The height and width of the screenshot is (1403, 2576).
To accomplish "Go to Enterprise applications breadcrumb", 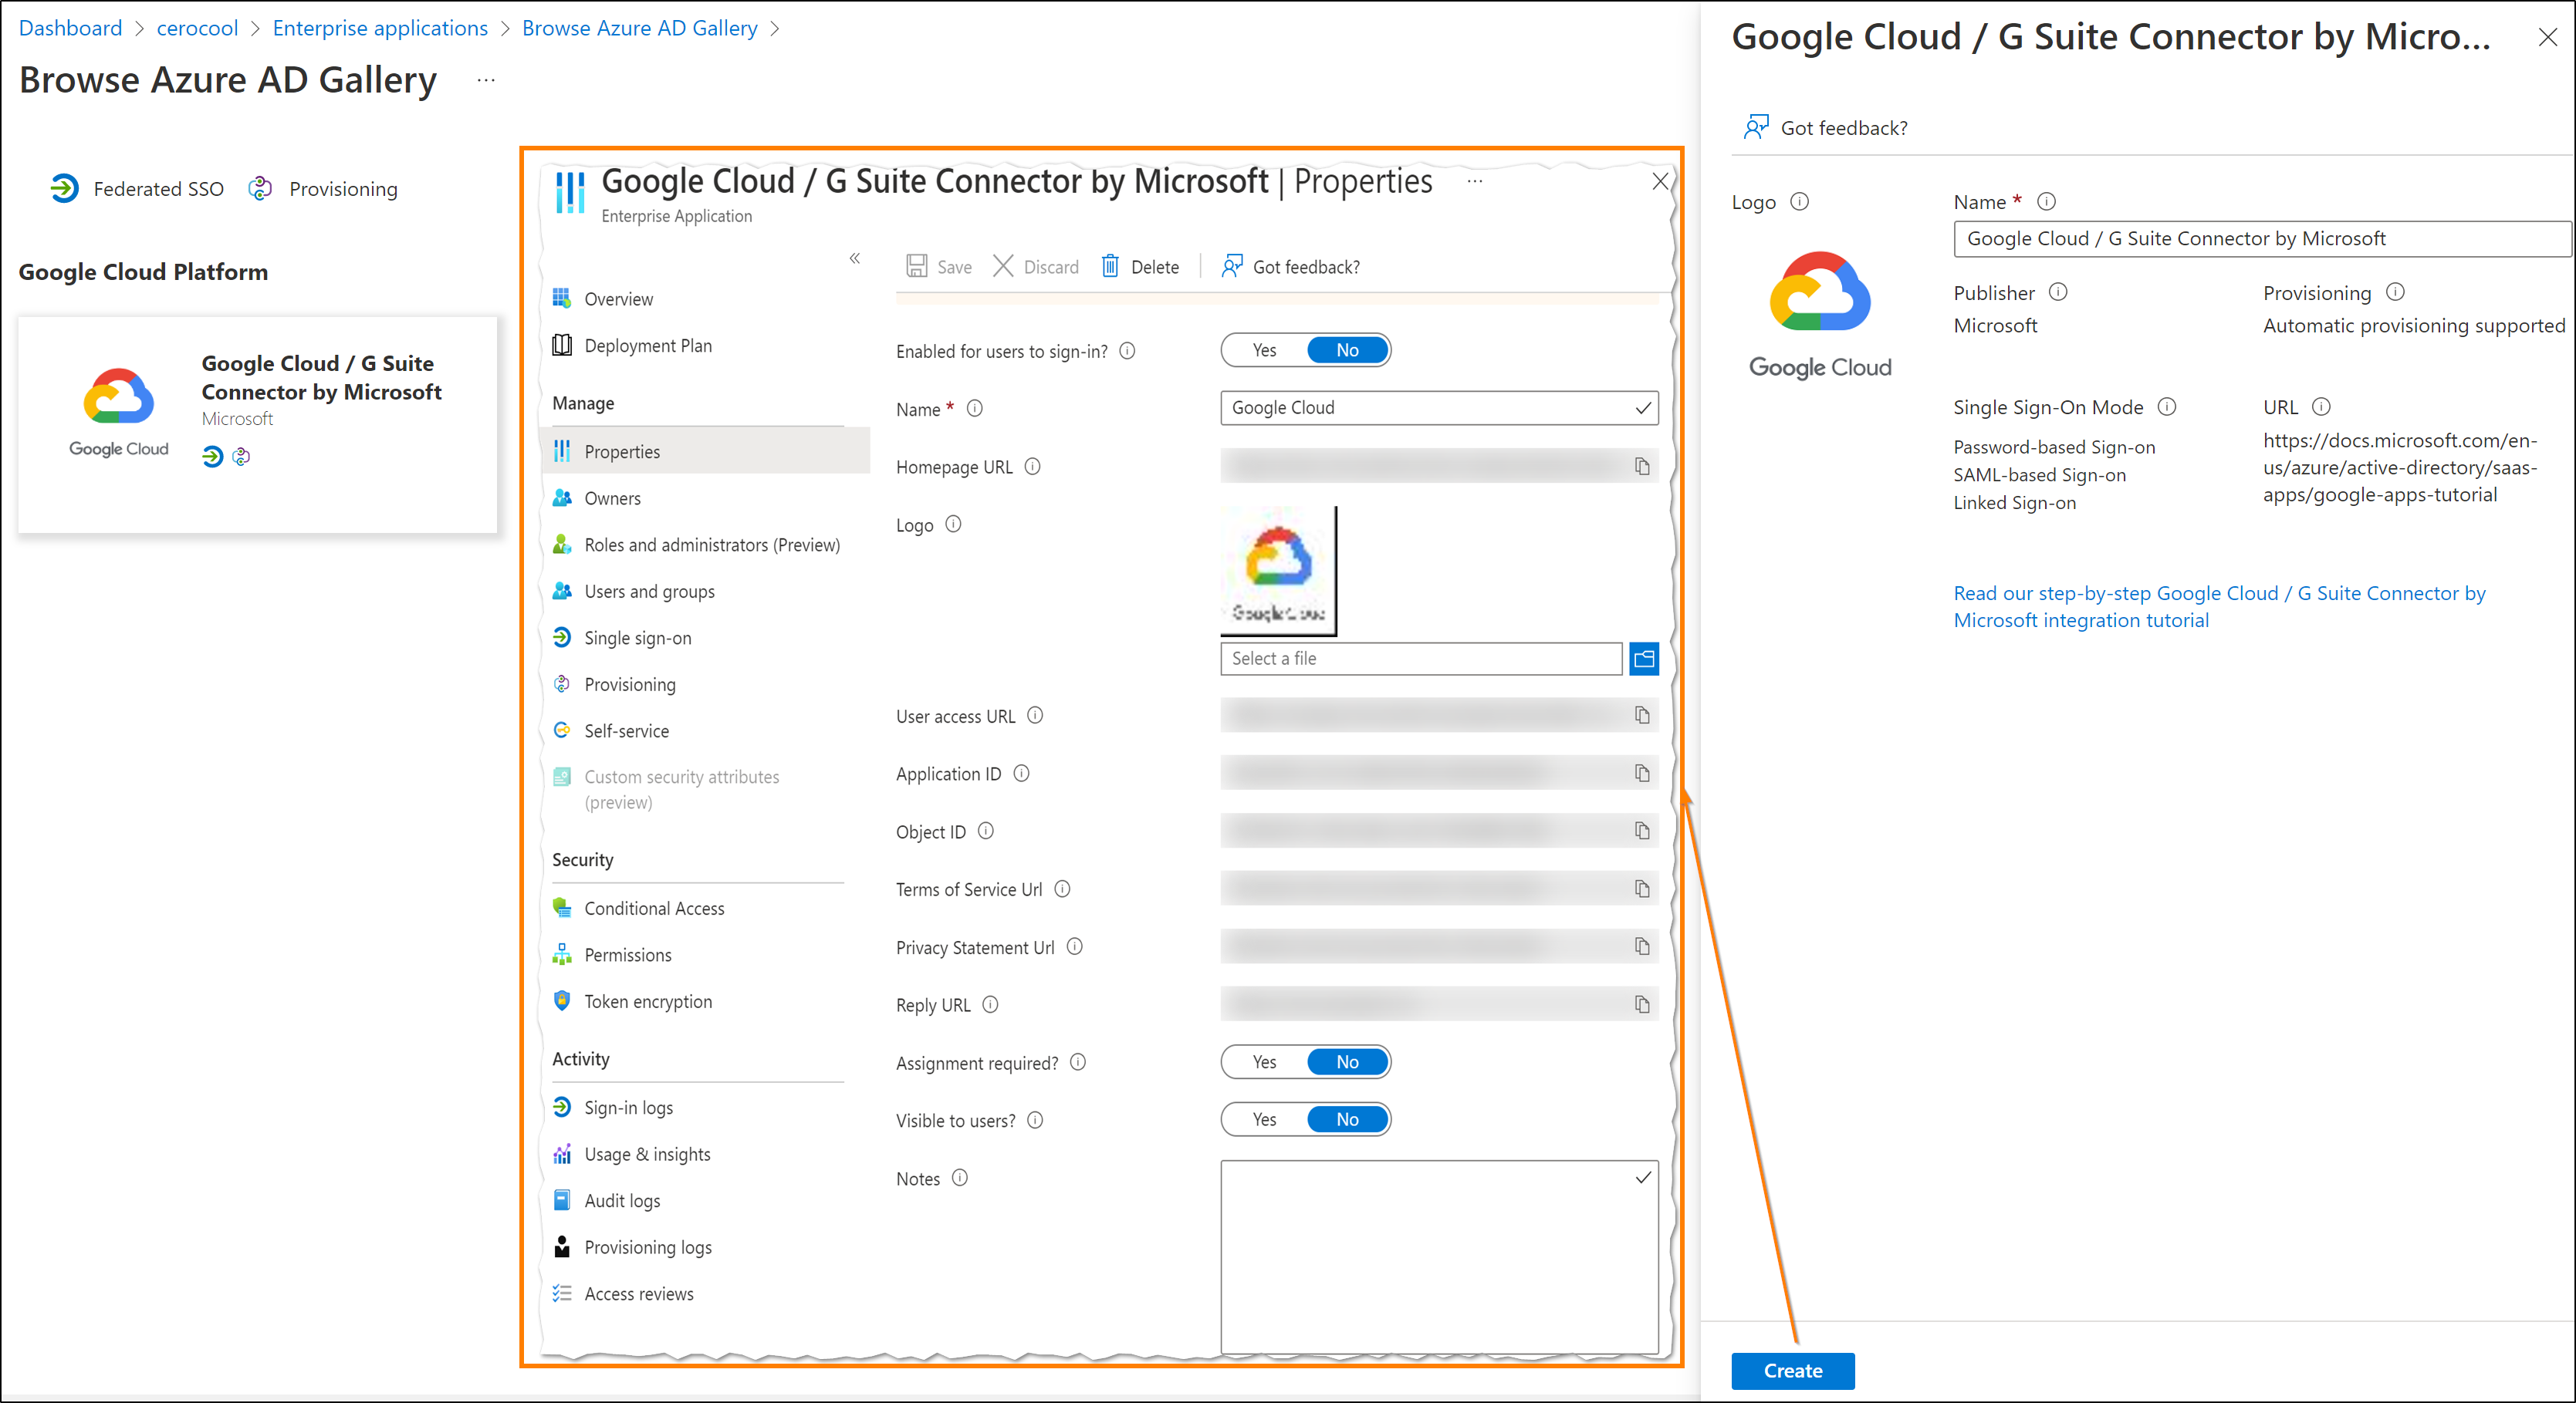I will pyautogui.click(x=380, y=28).
